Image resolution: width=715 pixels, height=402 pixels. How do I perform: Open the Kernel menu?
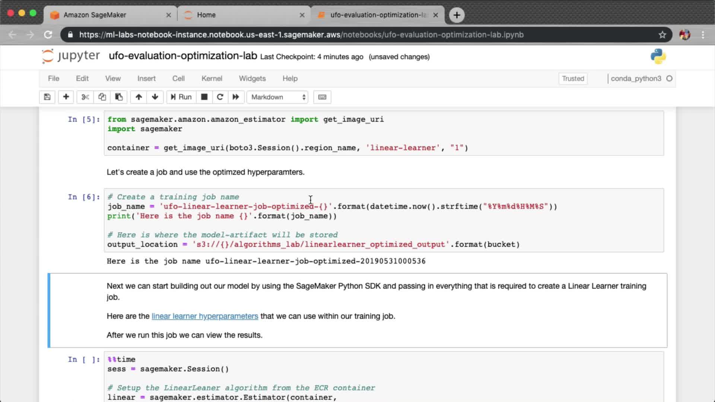tap(212, 79)
